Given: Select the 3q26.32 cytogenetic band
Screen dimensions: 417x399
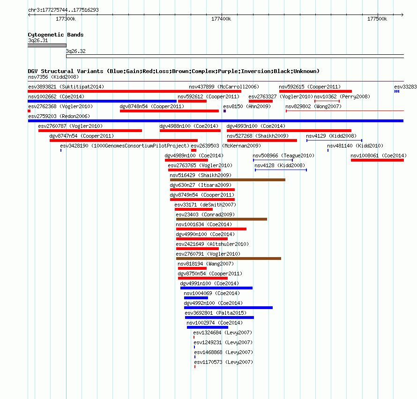Looking at the screenshot, I should [235, 56].
